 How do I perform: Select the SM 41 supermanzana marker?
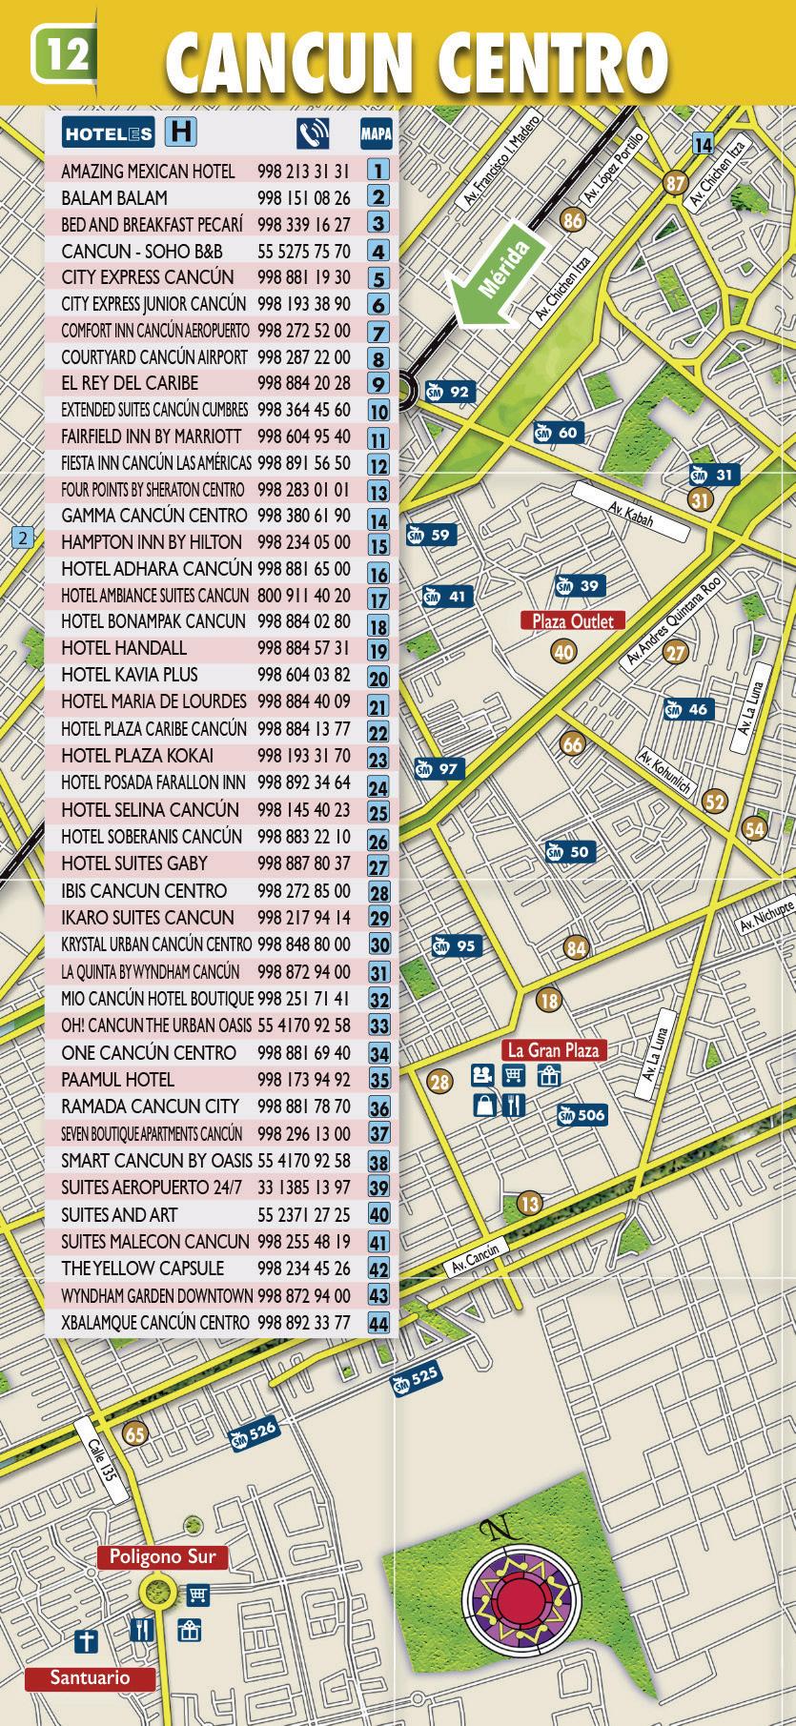447,597
